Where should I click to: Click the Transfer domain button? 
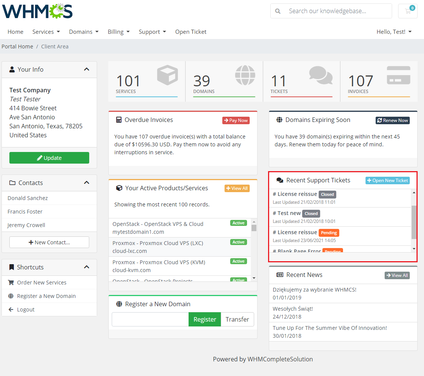pyautogui.click(x=237, y=319)
